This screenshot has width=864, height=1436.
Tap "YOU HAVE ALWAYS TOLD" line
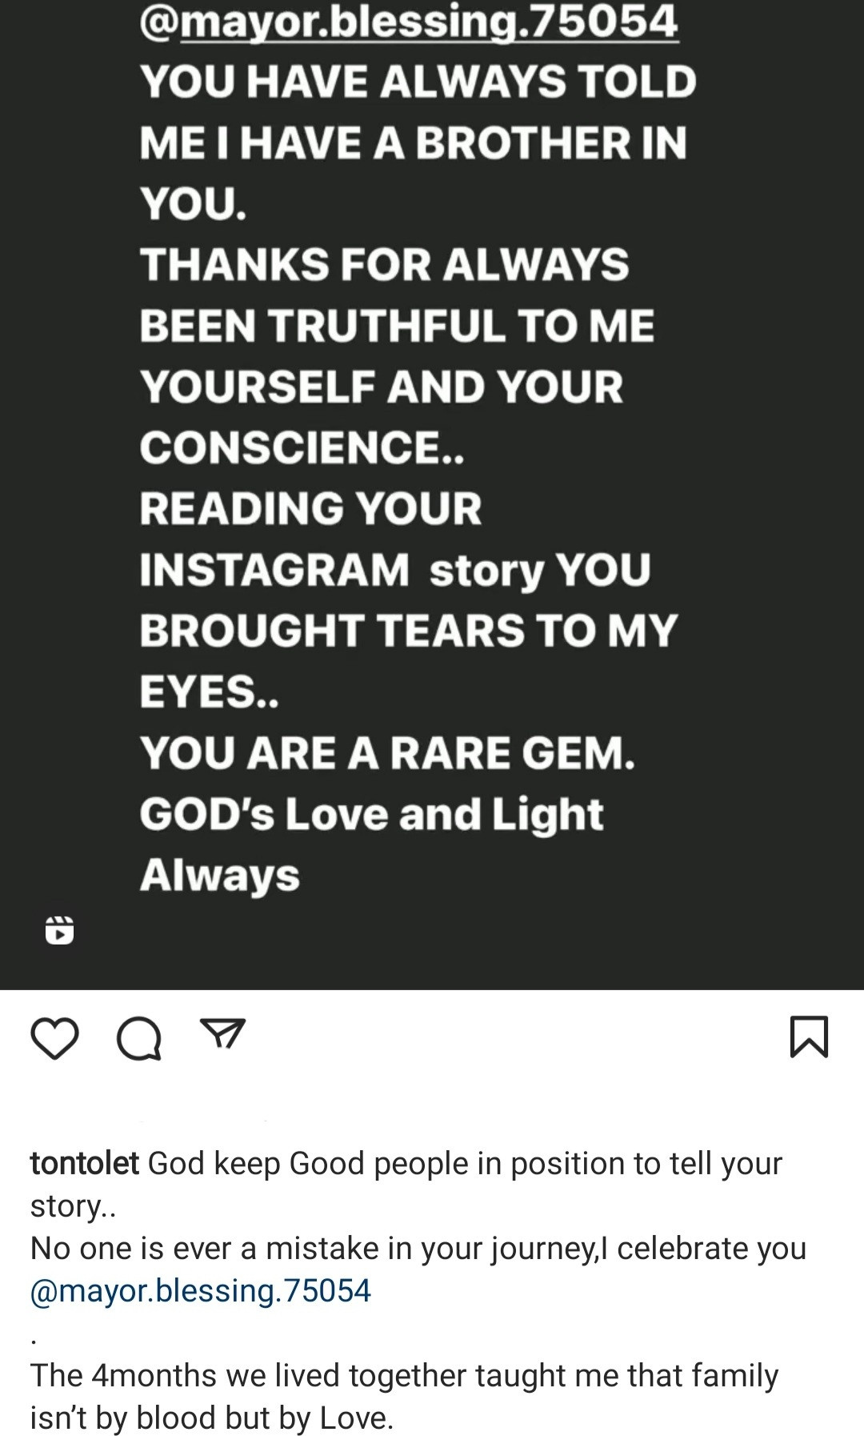[x=418, y=82]
